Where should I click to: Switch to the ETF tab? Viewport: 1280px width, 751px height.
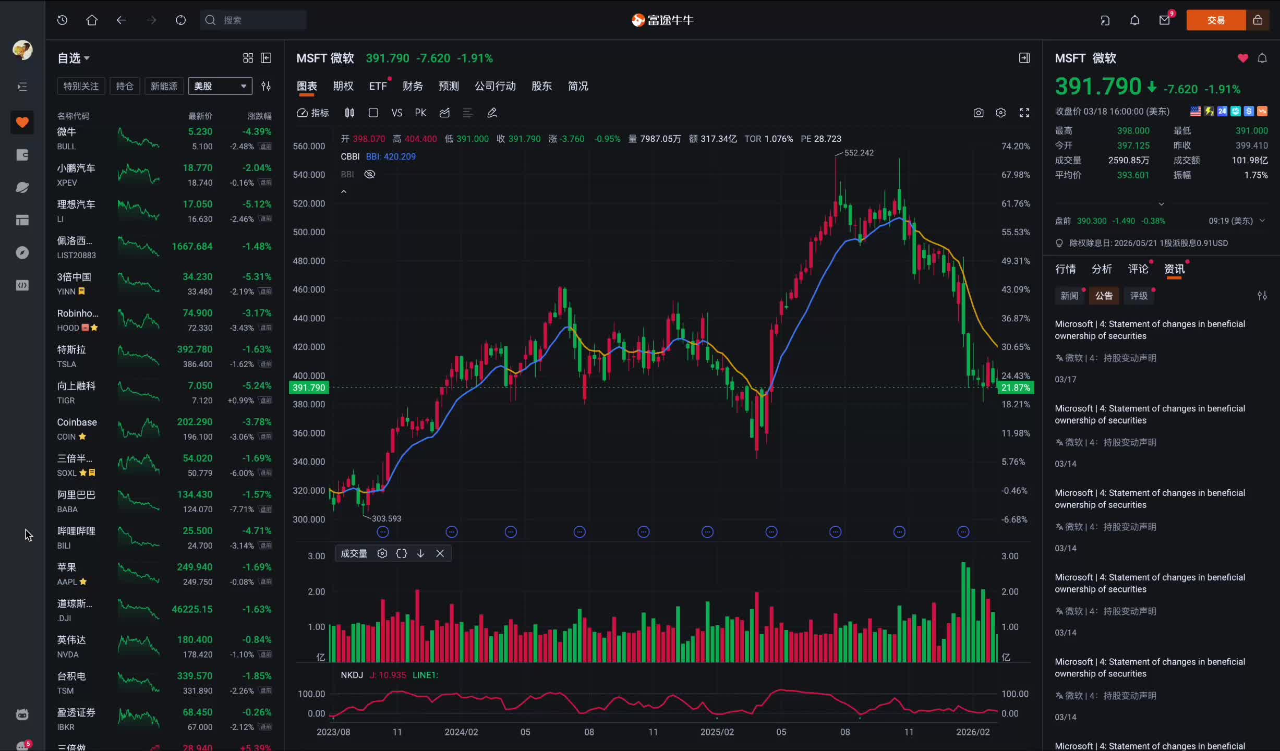(378, 86)
